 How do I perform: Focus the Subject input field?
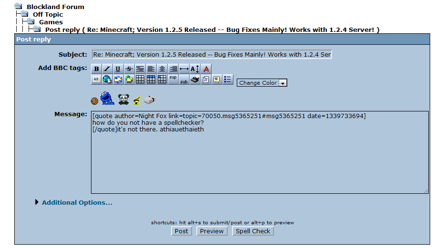click(x=212, y=54)
